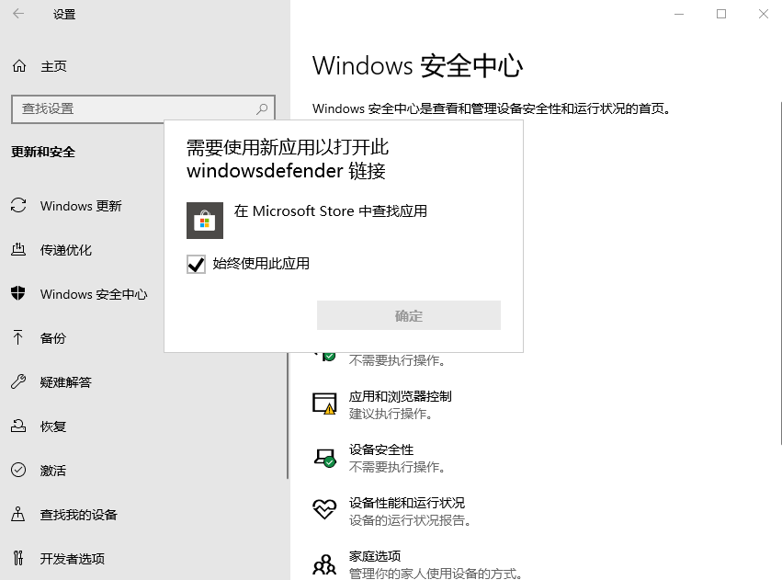
Task: Close the Settings window
Action: click(x=763, y=14)
